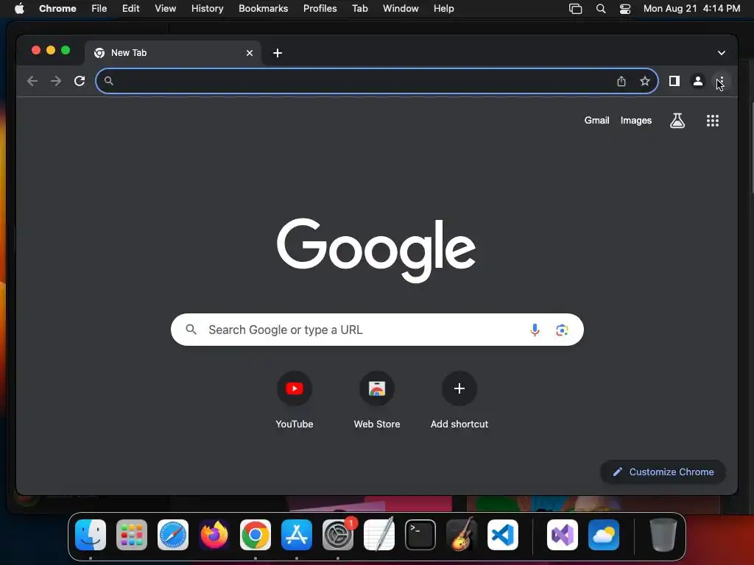The height and width of the screenshot is (565, 754).
Task: Launch Safari from the Dock
Action: pos(173,535)
